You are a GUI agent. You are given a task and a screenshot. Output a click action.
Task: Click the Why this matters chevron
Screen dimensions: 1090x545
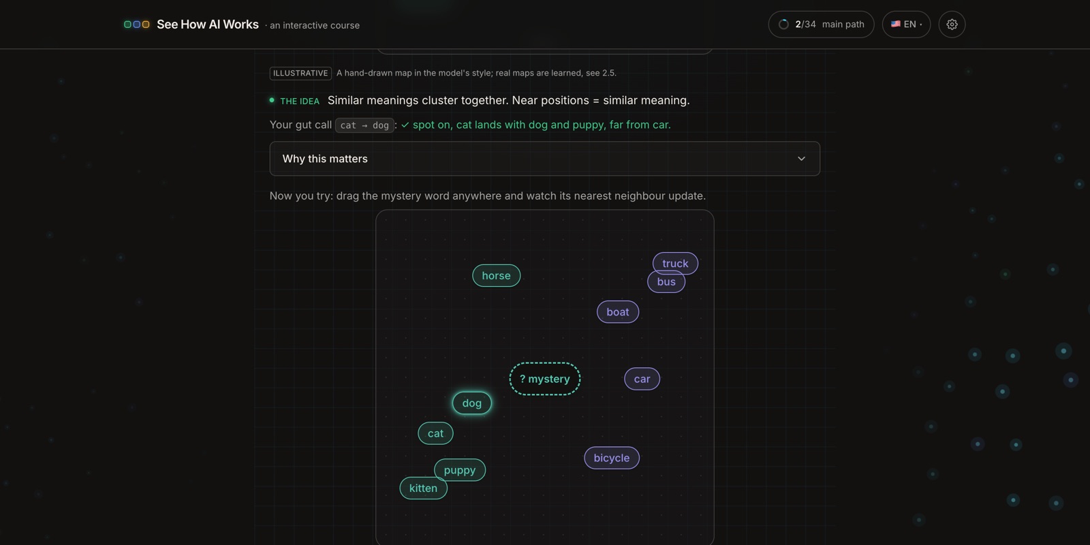pos(801,159)
